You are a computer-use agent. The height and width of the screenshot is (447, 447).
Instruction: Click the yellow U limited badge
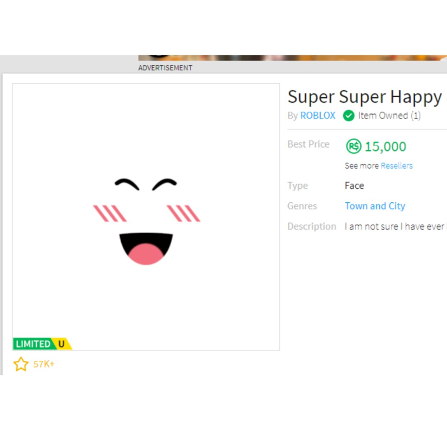coord(61,344)
